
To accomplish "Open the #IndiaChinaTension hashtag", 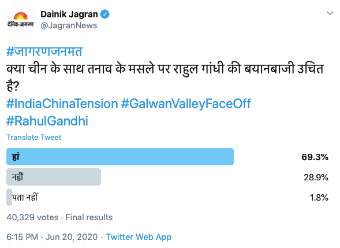I will pos(62,103).
